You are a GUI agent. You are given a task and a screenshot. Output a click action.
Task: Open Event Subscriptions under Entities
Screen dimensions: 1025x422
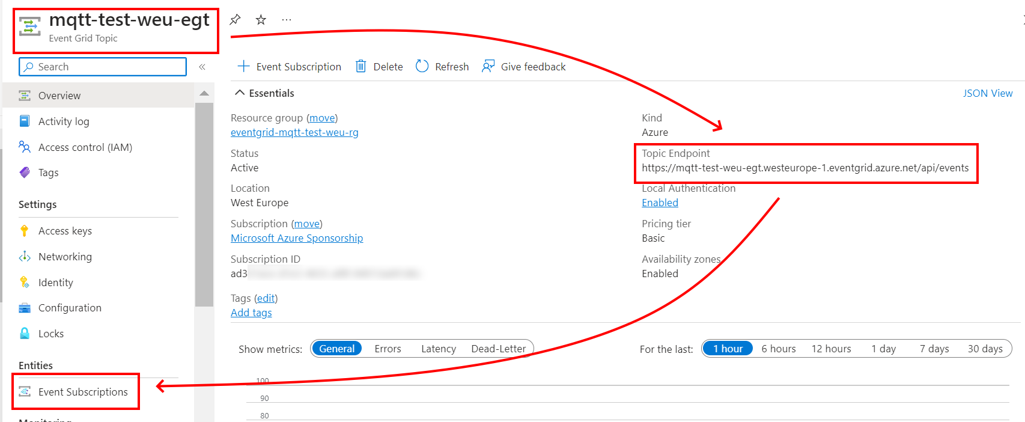click(83, 392)
